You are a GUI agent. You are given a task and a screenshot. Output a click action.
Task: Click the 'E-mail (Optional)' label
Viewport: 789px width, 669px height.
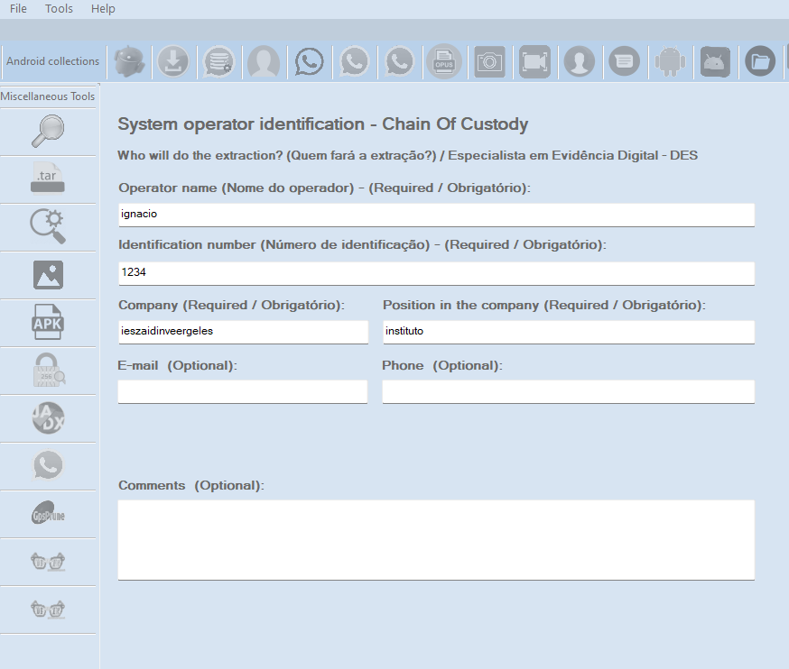(177, 365)
